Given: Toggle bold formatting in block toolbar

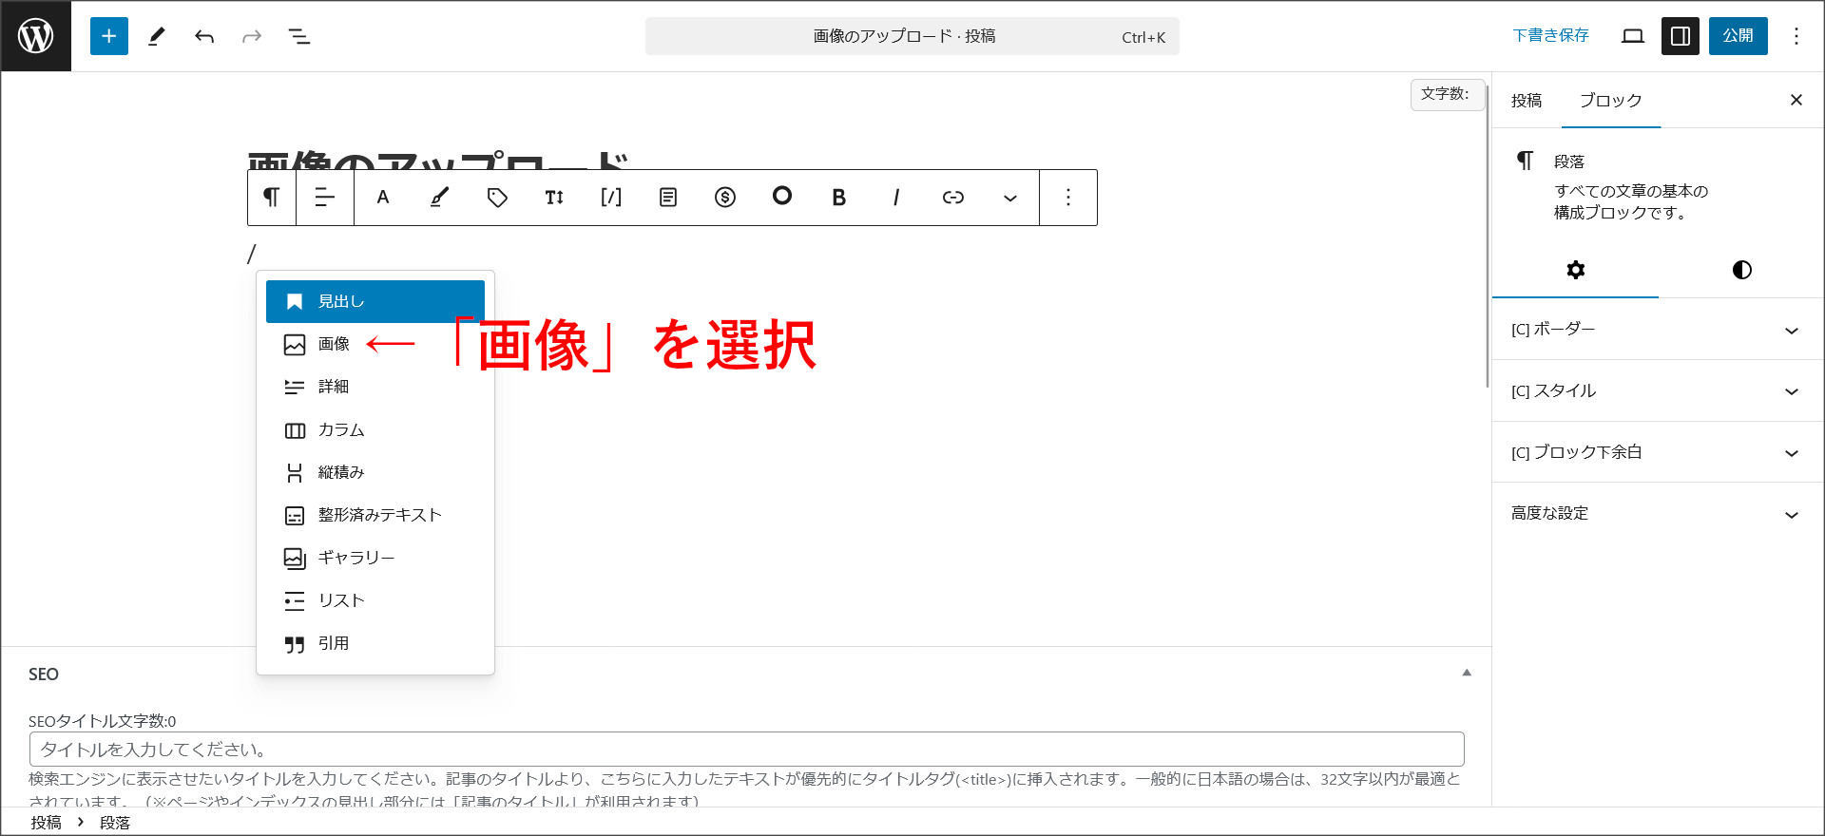Looking at the screenshot, I should pyautogui.click(x=838, y=198).
